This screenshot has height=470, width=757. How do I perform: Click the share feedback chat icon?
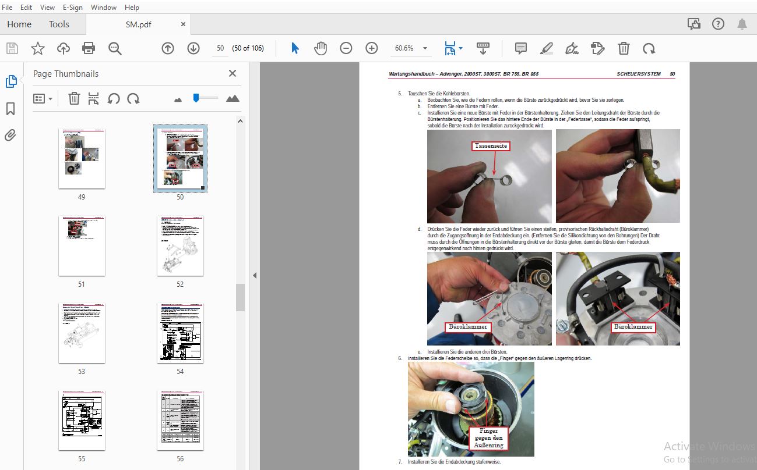(693, 24)
